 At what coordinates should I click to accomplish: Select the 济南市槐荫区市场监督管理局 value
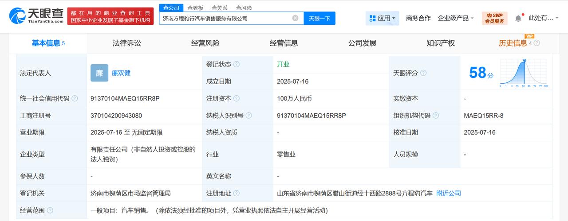tap(130, 194)
